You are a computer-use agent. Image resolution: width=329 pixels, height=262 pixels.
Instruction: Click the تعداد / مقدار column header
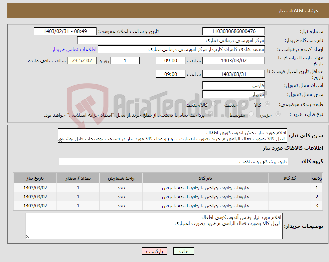click(78, 178)
